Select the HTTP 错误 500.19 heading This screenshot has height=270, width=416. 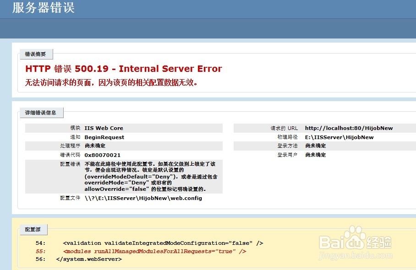point(123,69)
